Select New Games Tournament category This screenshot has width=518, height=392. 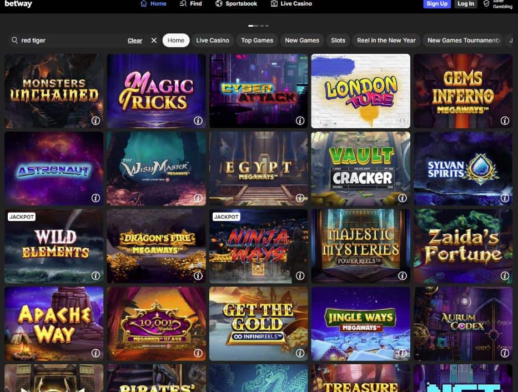tap(463, 41)
